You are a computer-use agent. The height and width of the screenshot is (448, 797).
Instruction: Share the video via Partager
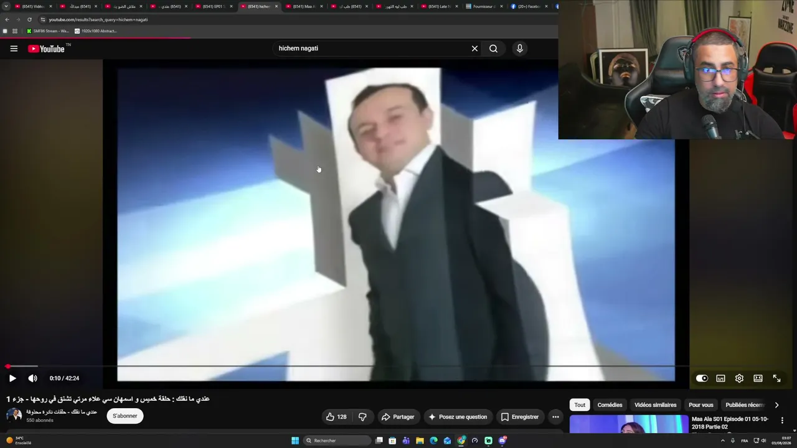[398, 417]
